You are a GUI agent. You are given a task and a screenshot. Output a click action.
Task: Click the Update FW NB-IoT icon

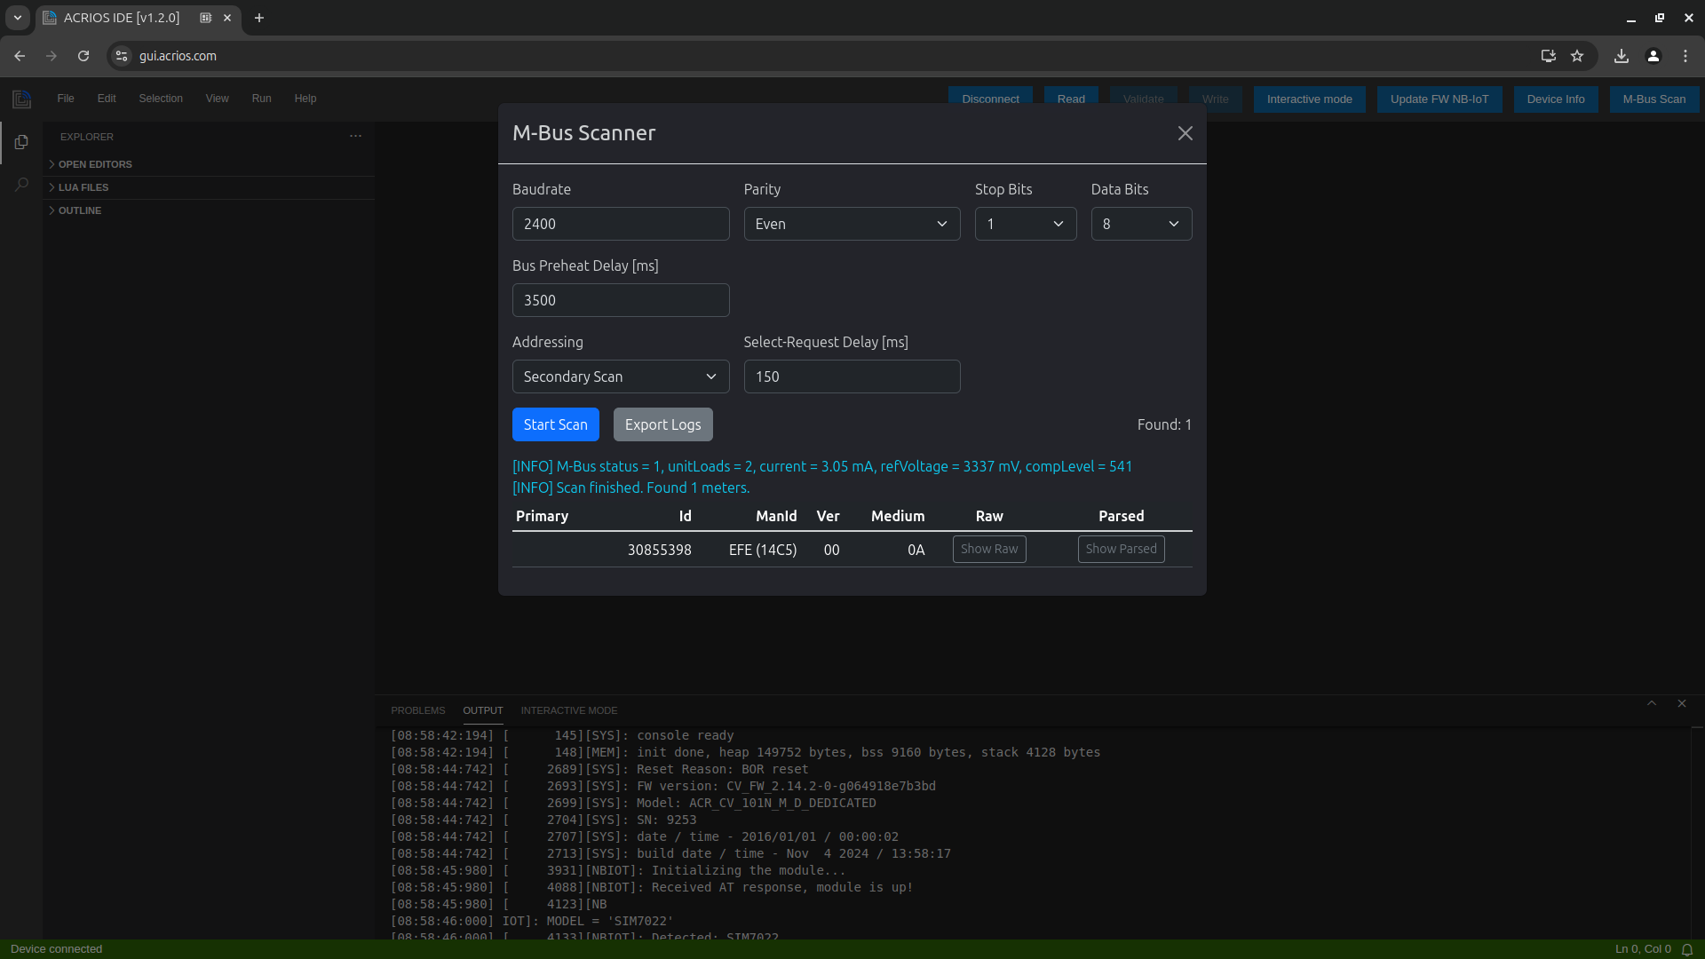point(1439,99)
